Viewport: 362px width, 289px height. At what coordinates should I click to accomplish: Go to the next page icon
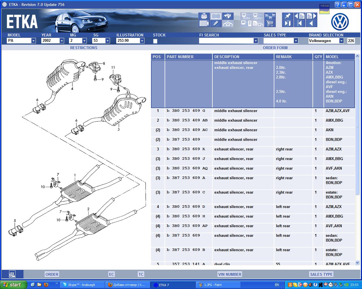[x=311, y=16]
